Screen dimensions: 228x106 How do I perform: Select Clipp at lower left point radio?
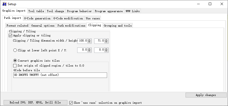15,50
